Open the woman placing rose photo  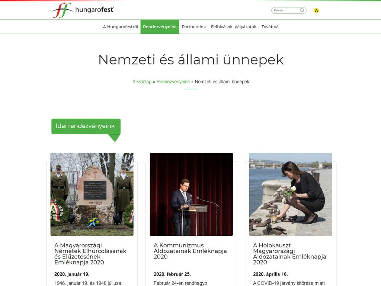(x=291, y=194)
